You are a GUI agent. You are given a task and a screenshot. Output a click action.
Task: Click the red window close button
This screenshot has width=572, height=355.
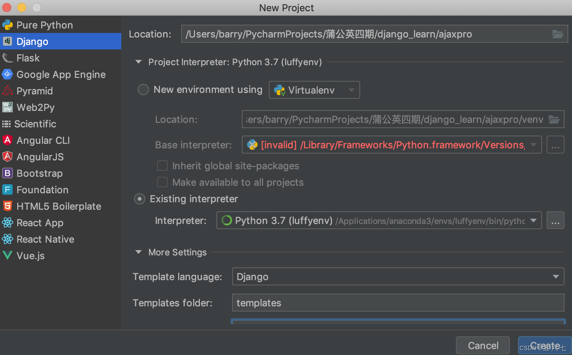tap(7, 7)
